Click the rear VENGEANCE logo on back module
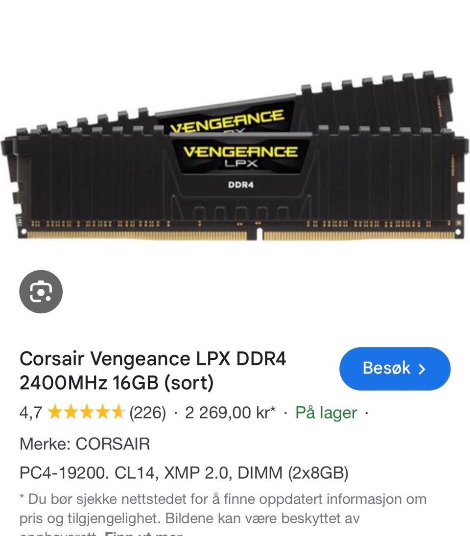 227,121
